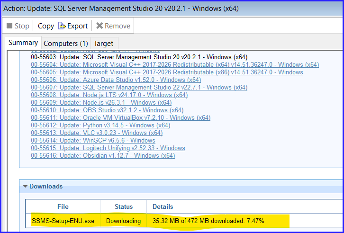Open OBS Studio v32.1.2 link

pyautogui.click(x=107, y=110)
